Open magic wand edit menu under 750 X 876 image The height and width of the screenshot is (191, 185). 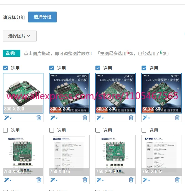pyautogui.click(x=54, y=180)
